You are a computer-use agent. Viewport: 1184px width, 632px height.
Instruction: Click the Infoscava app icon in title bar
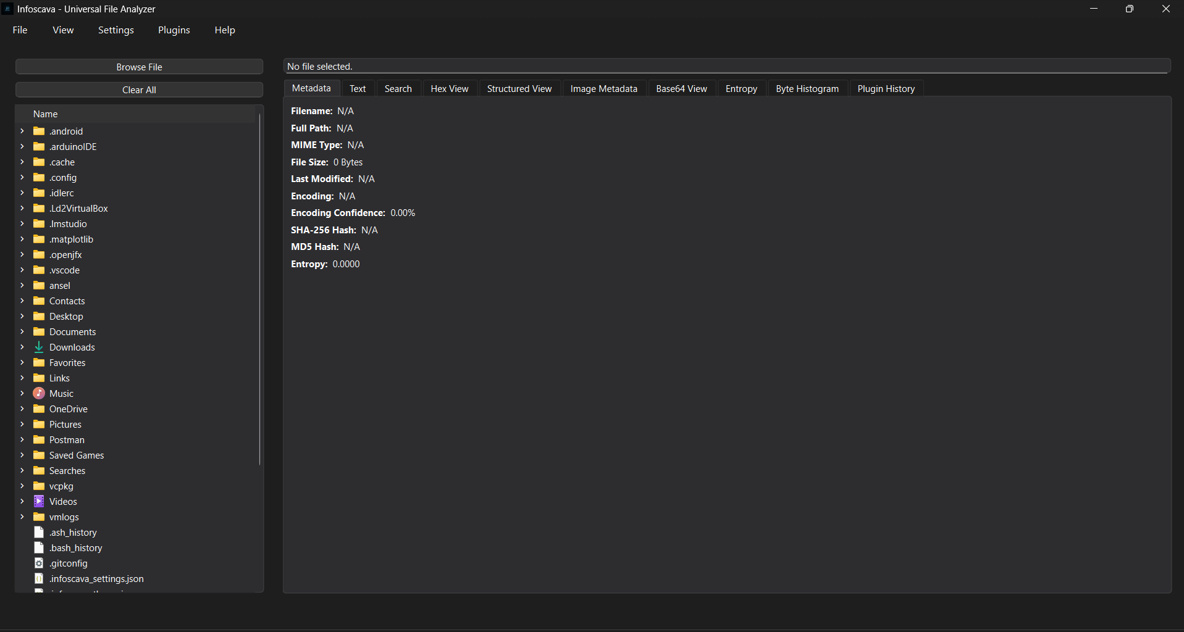pyautogui.click(x=7, y=9)
